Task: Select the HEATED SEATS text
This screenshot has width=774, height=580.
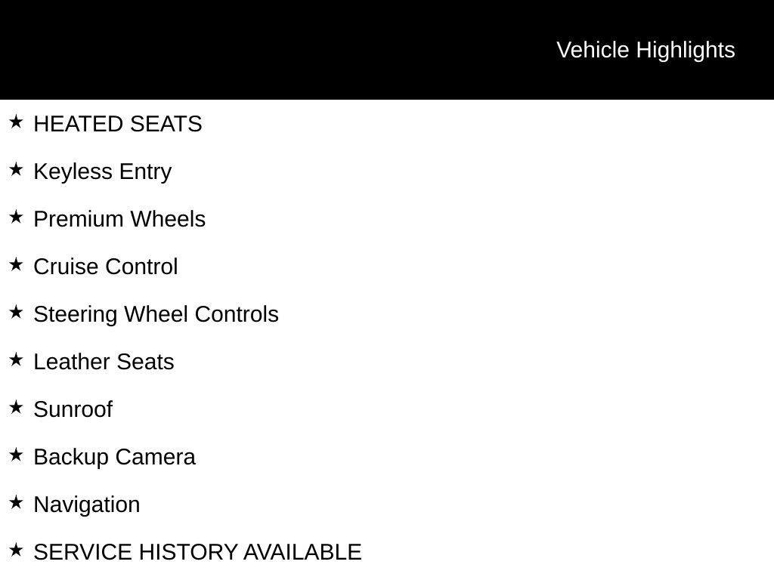Action: tap(118, 124)
